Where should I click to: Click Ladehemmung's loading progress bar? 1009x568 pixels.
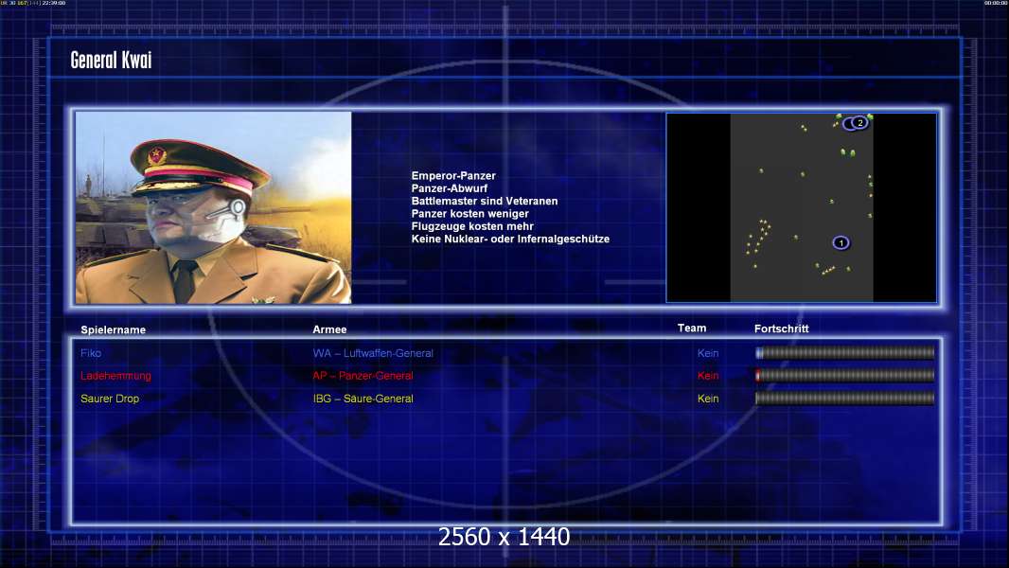(x=845, y=376)
